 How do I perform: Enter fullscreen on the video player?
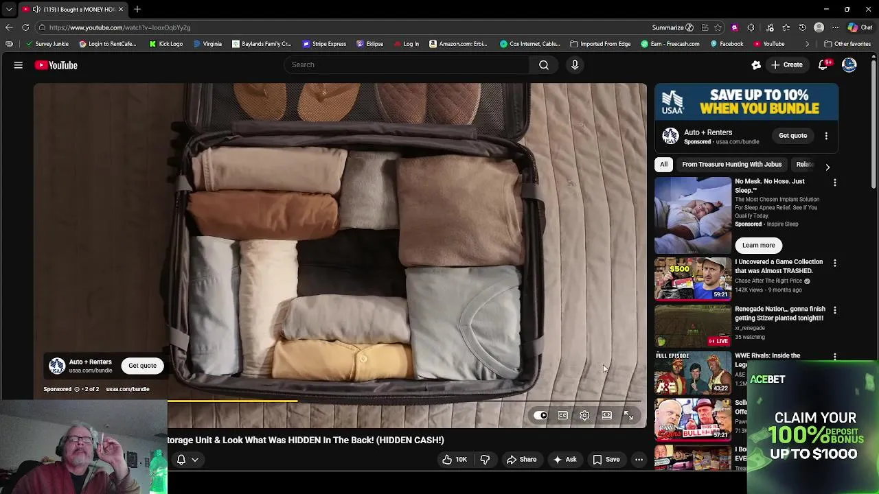[x=628, y=415]
